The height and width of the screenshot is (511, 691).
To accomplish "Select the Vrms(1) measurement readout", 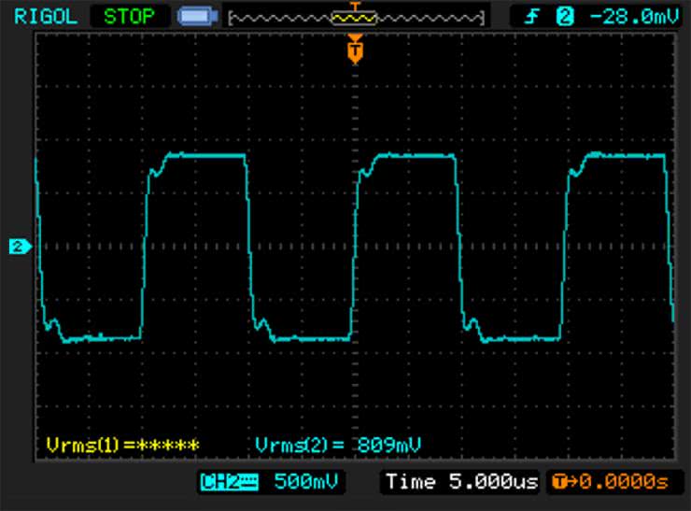I will 122,445.
